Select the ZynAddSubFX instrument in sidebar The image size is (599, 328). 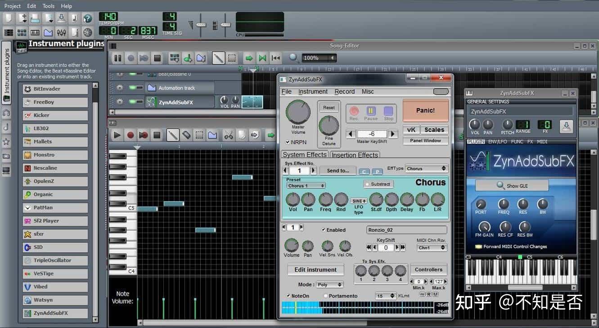pos(55,313)
